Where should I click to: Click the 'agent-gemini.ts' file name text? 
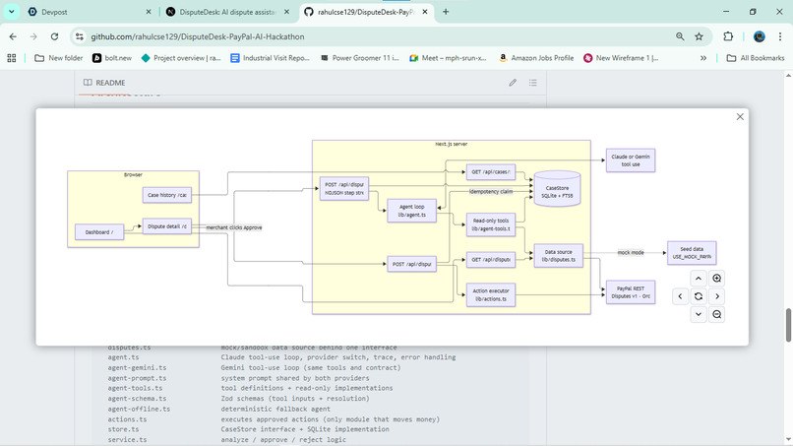pos(137,367)
